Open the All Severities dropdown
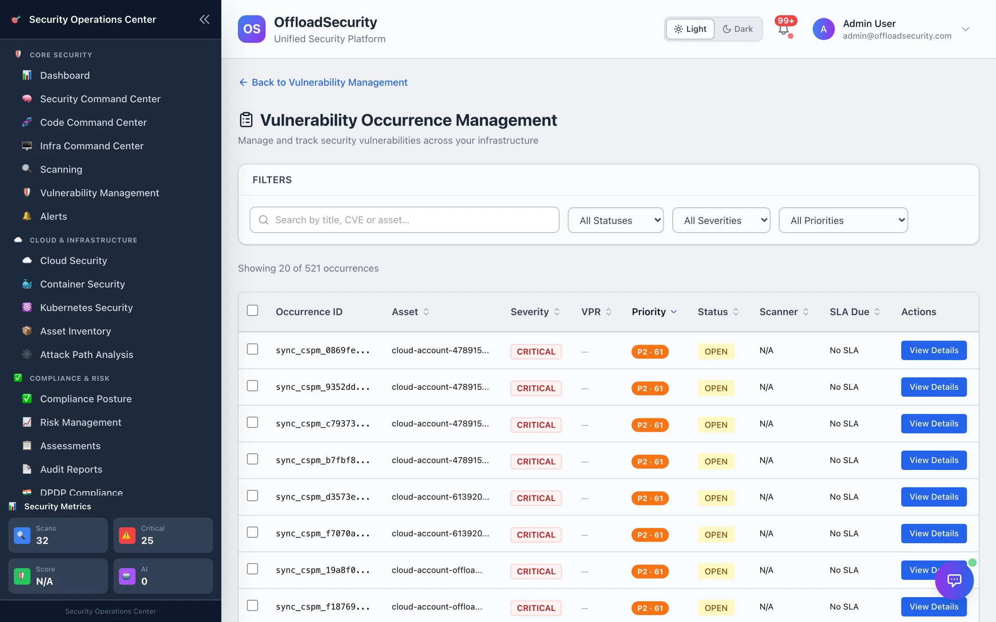 pyautogui.click(x=721, y=220)
